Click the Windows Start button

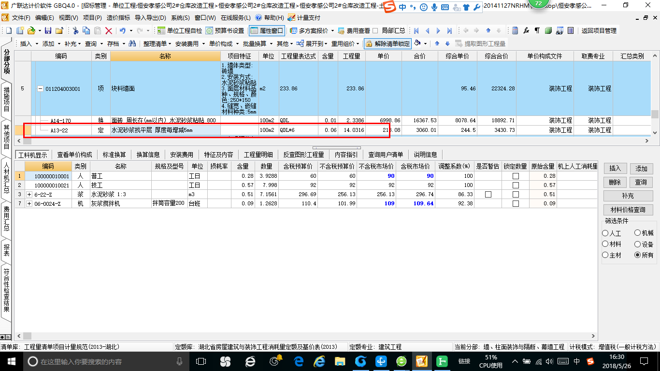[x=11, y=361]
